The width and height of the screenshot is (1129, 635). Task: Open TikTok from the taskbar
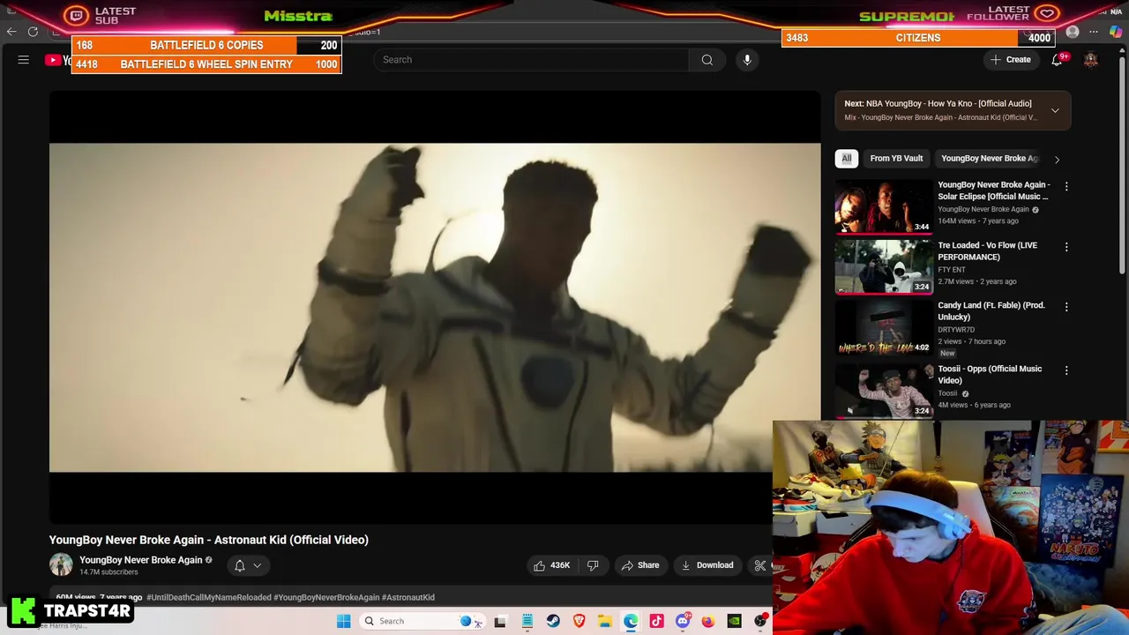pyautogui.click(x=656, y=621)
